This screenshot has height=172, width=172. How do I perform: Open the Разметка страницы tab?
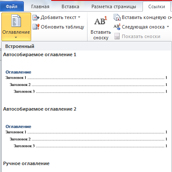114,6
